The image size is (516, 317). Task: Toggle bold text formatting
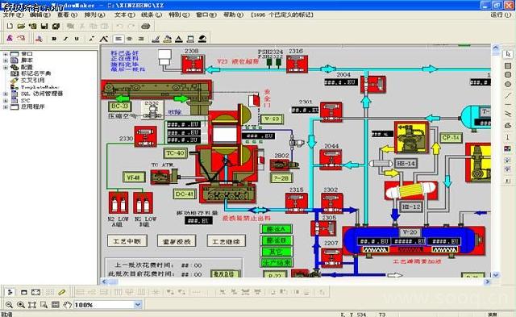(x=54, y=39)
